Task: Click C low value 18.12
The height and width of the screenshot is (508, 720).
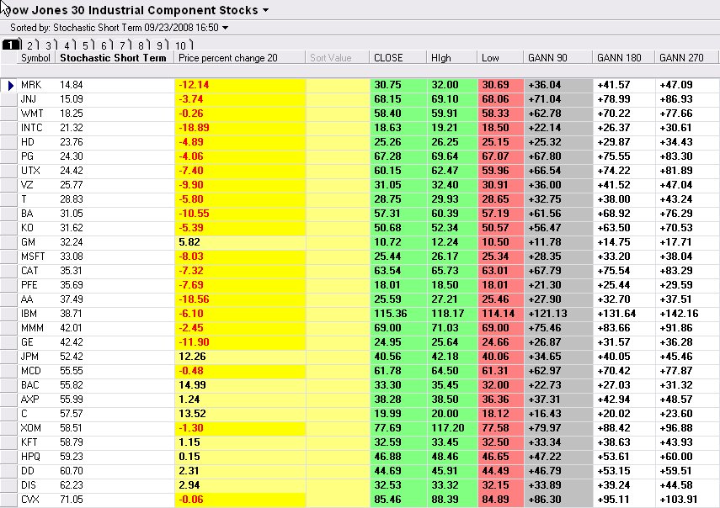Action: coord(495,414)
